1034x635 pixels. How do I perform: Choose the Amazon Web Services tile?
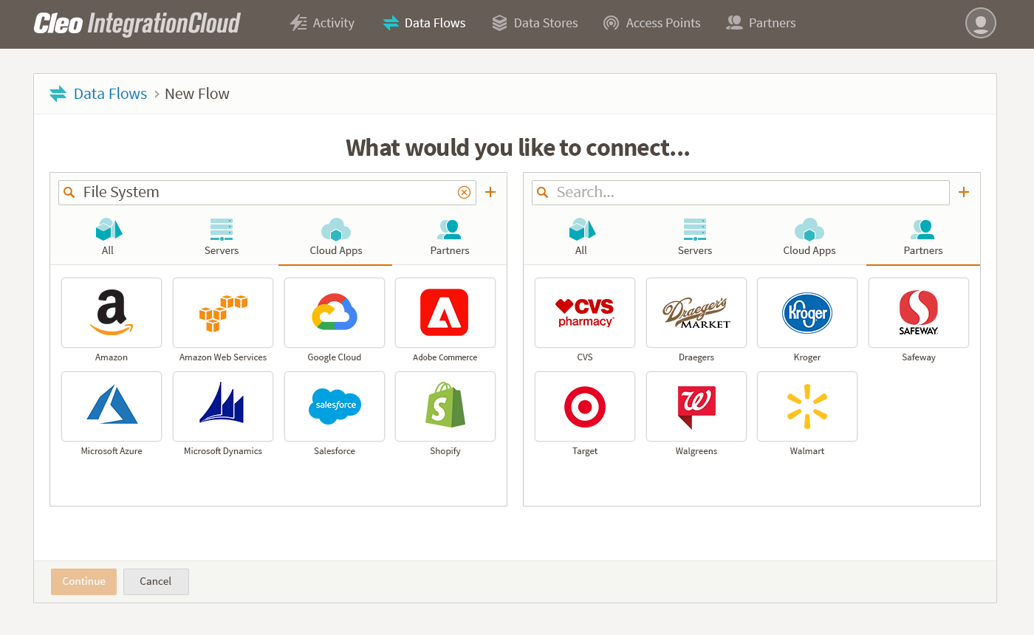point(223,313)
